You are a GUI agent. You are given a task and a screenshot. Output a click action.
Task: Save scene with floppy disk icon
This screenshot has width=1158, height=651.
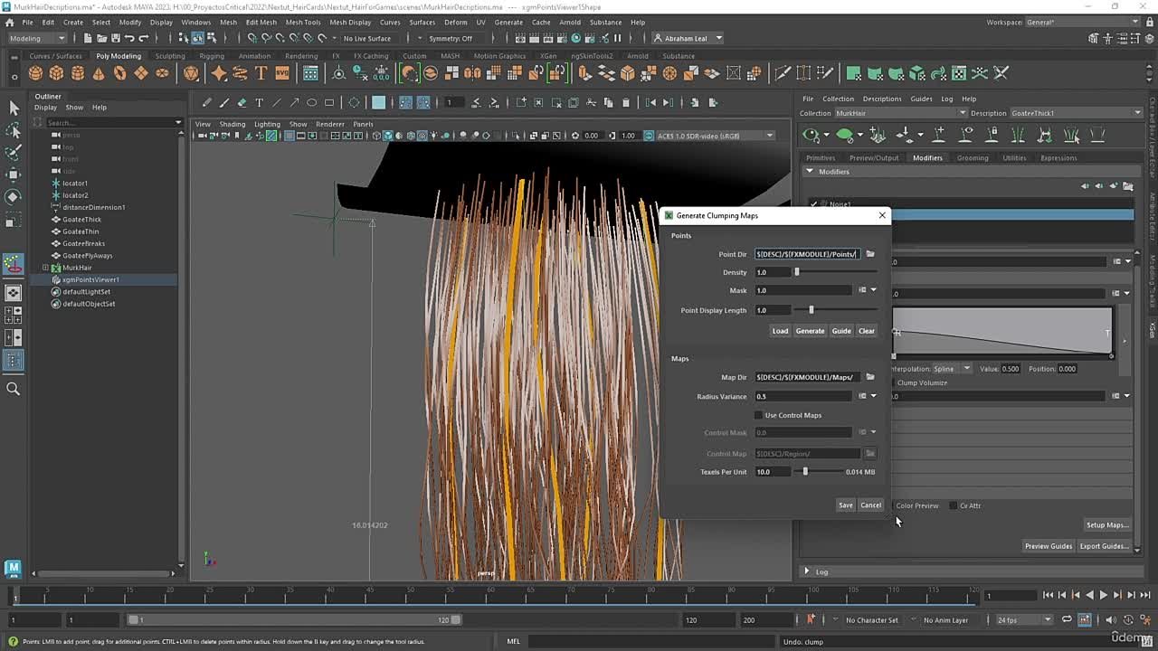click(115, 38)
